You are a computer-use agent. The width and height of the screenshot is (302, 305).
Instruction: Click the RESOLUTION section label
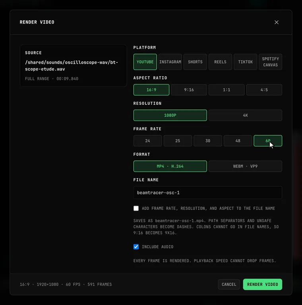pyautogui.click(x=147, y=103)
